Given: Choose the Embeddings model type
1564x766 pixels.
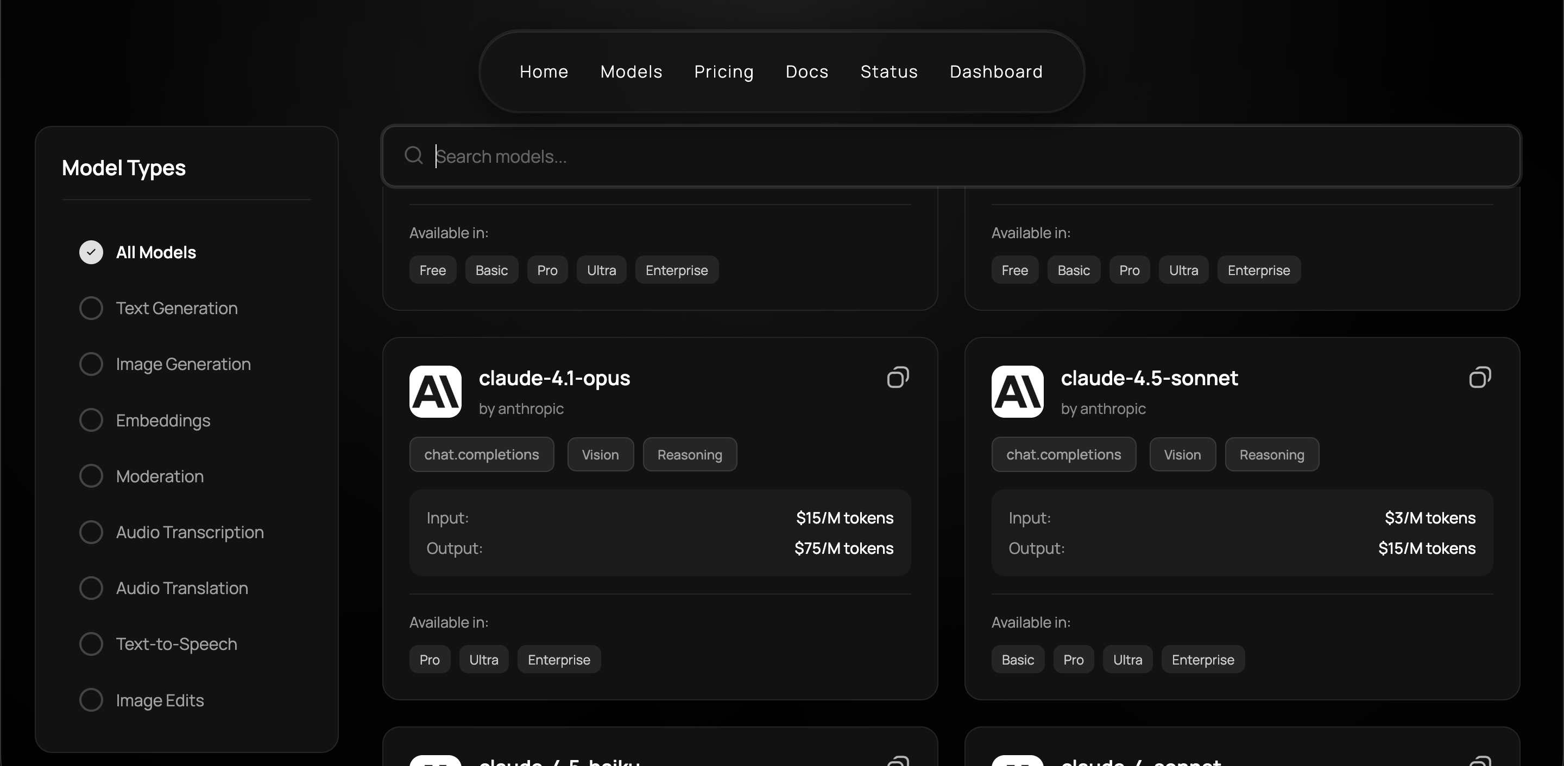Looking at the screenshot, I should (91, 420).
